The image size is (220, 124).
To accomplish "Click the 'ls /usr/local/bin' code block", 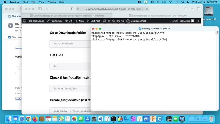I will [x=70, y=89].
